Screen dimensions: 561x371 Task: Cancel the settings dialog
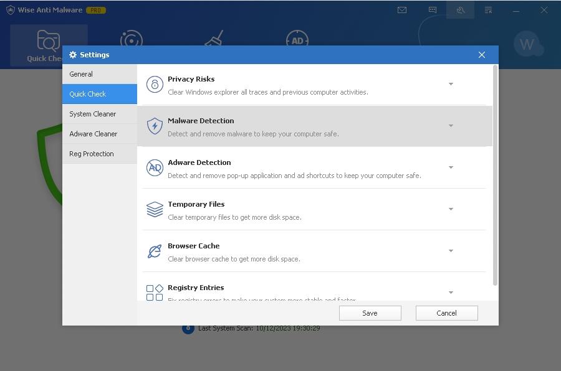click(446, 313)
